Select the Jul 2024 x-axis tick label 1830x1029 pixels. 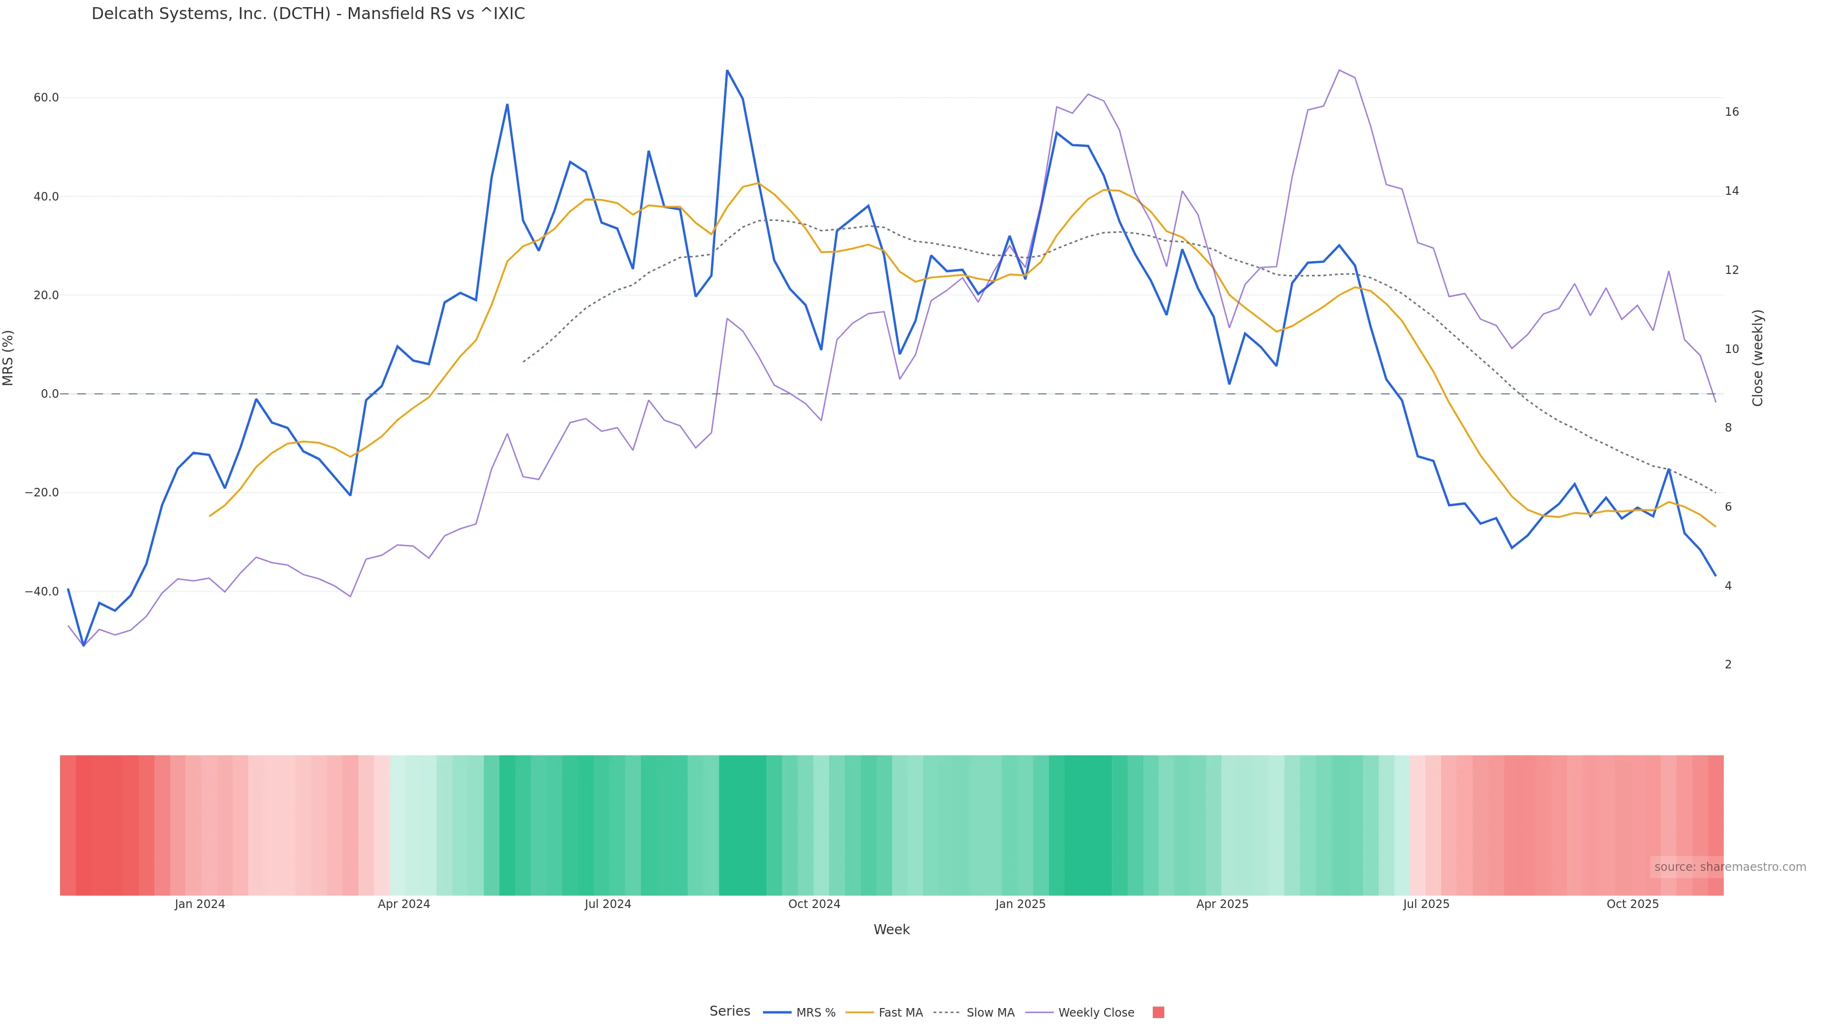tap(608, 904)
